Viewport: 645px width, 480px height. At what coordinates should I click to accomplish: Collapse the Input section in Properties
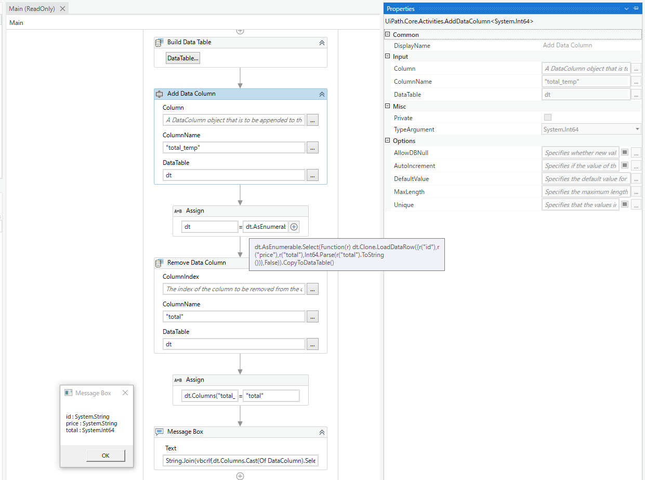387,57
